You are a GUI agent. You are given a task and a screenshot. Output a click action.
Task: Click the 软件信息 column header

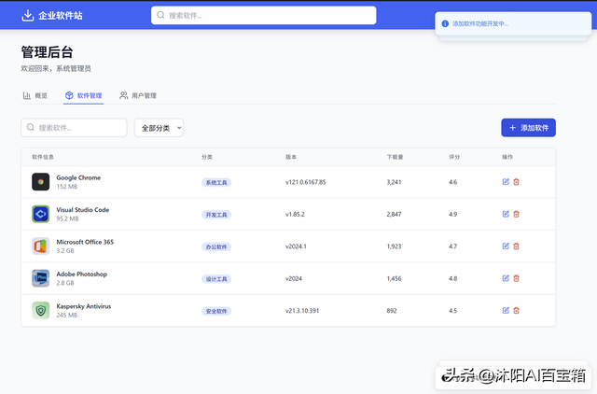point(43,157)
